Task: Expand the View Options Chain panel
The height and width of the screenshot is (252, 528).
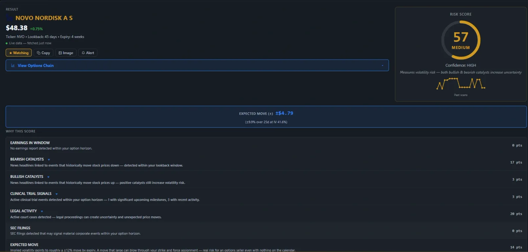Action: click(197, 65)
